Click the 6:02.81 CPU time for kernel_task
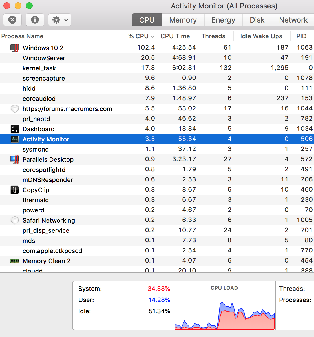 [184, 68]
